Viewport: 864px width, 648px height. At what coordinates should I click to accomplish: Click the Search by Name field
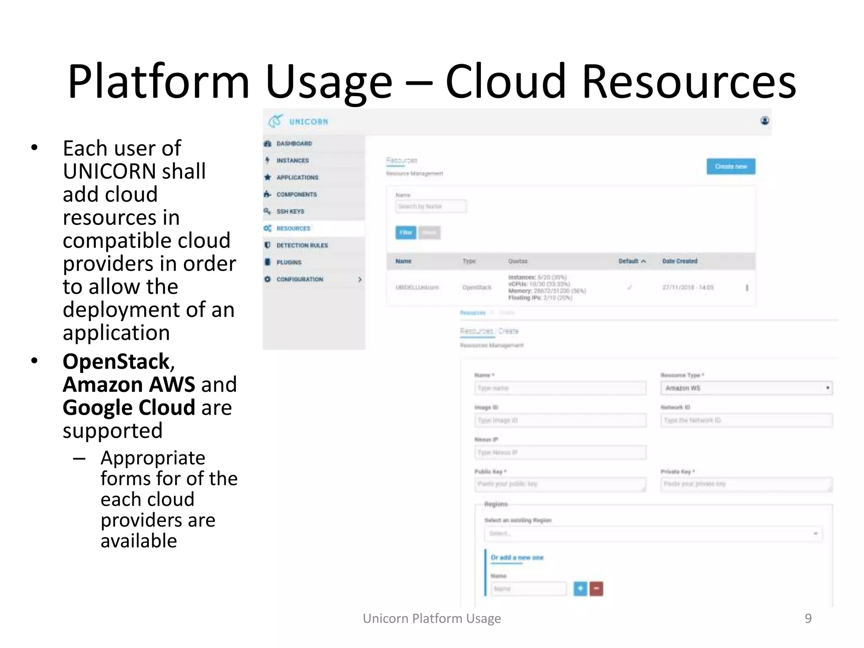click(x=431, y=206)
